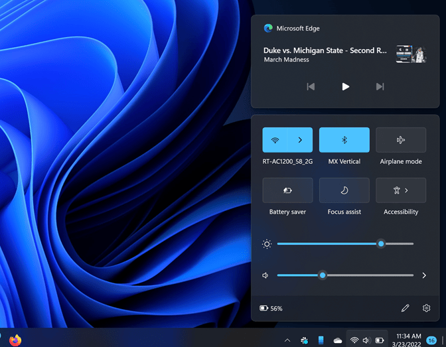Open Firefox from the taskbar

coord(15,340)
